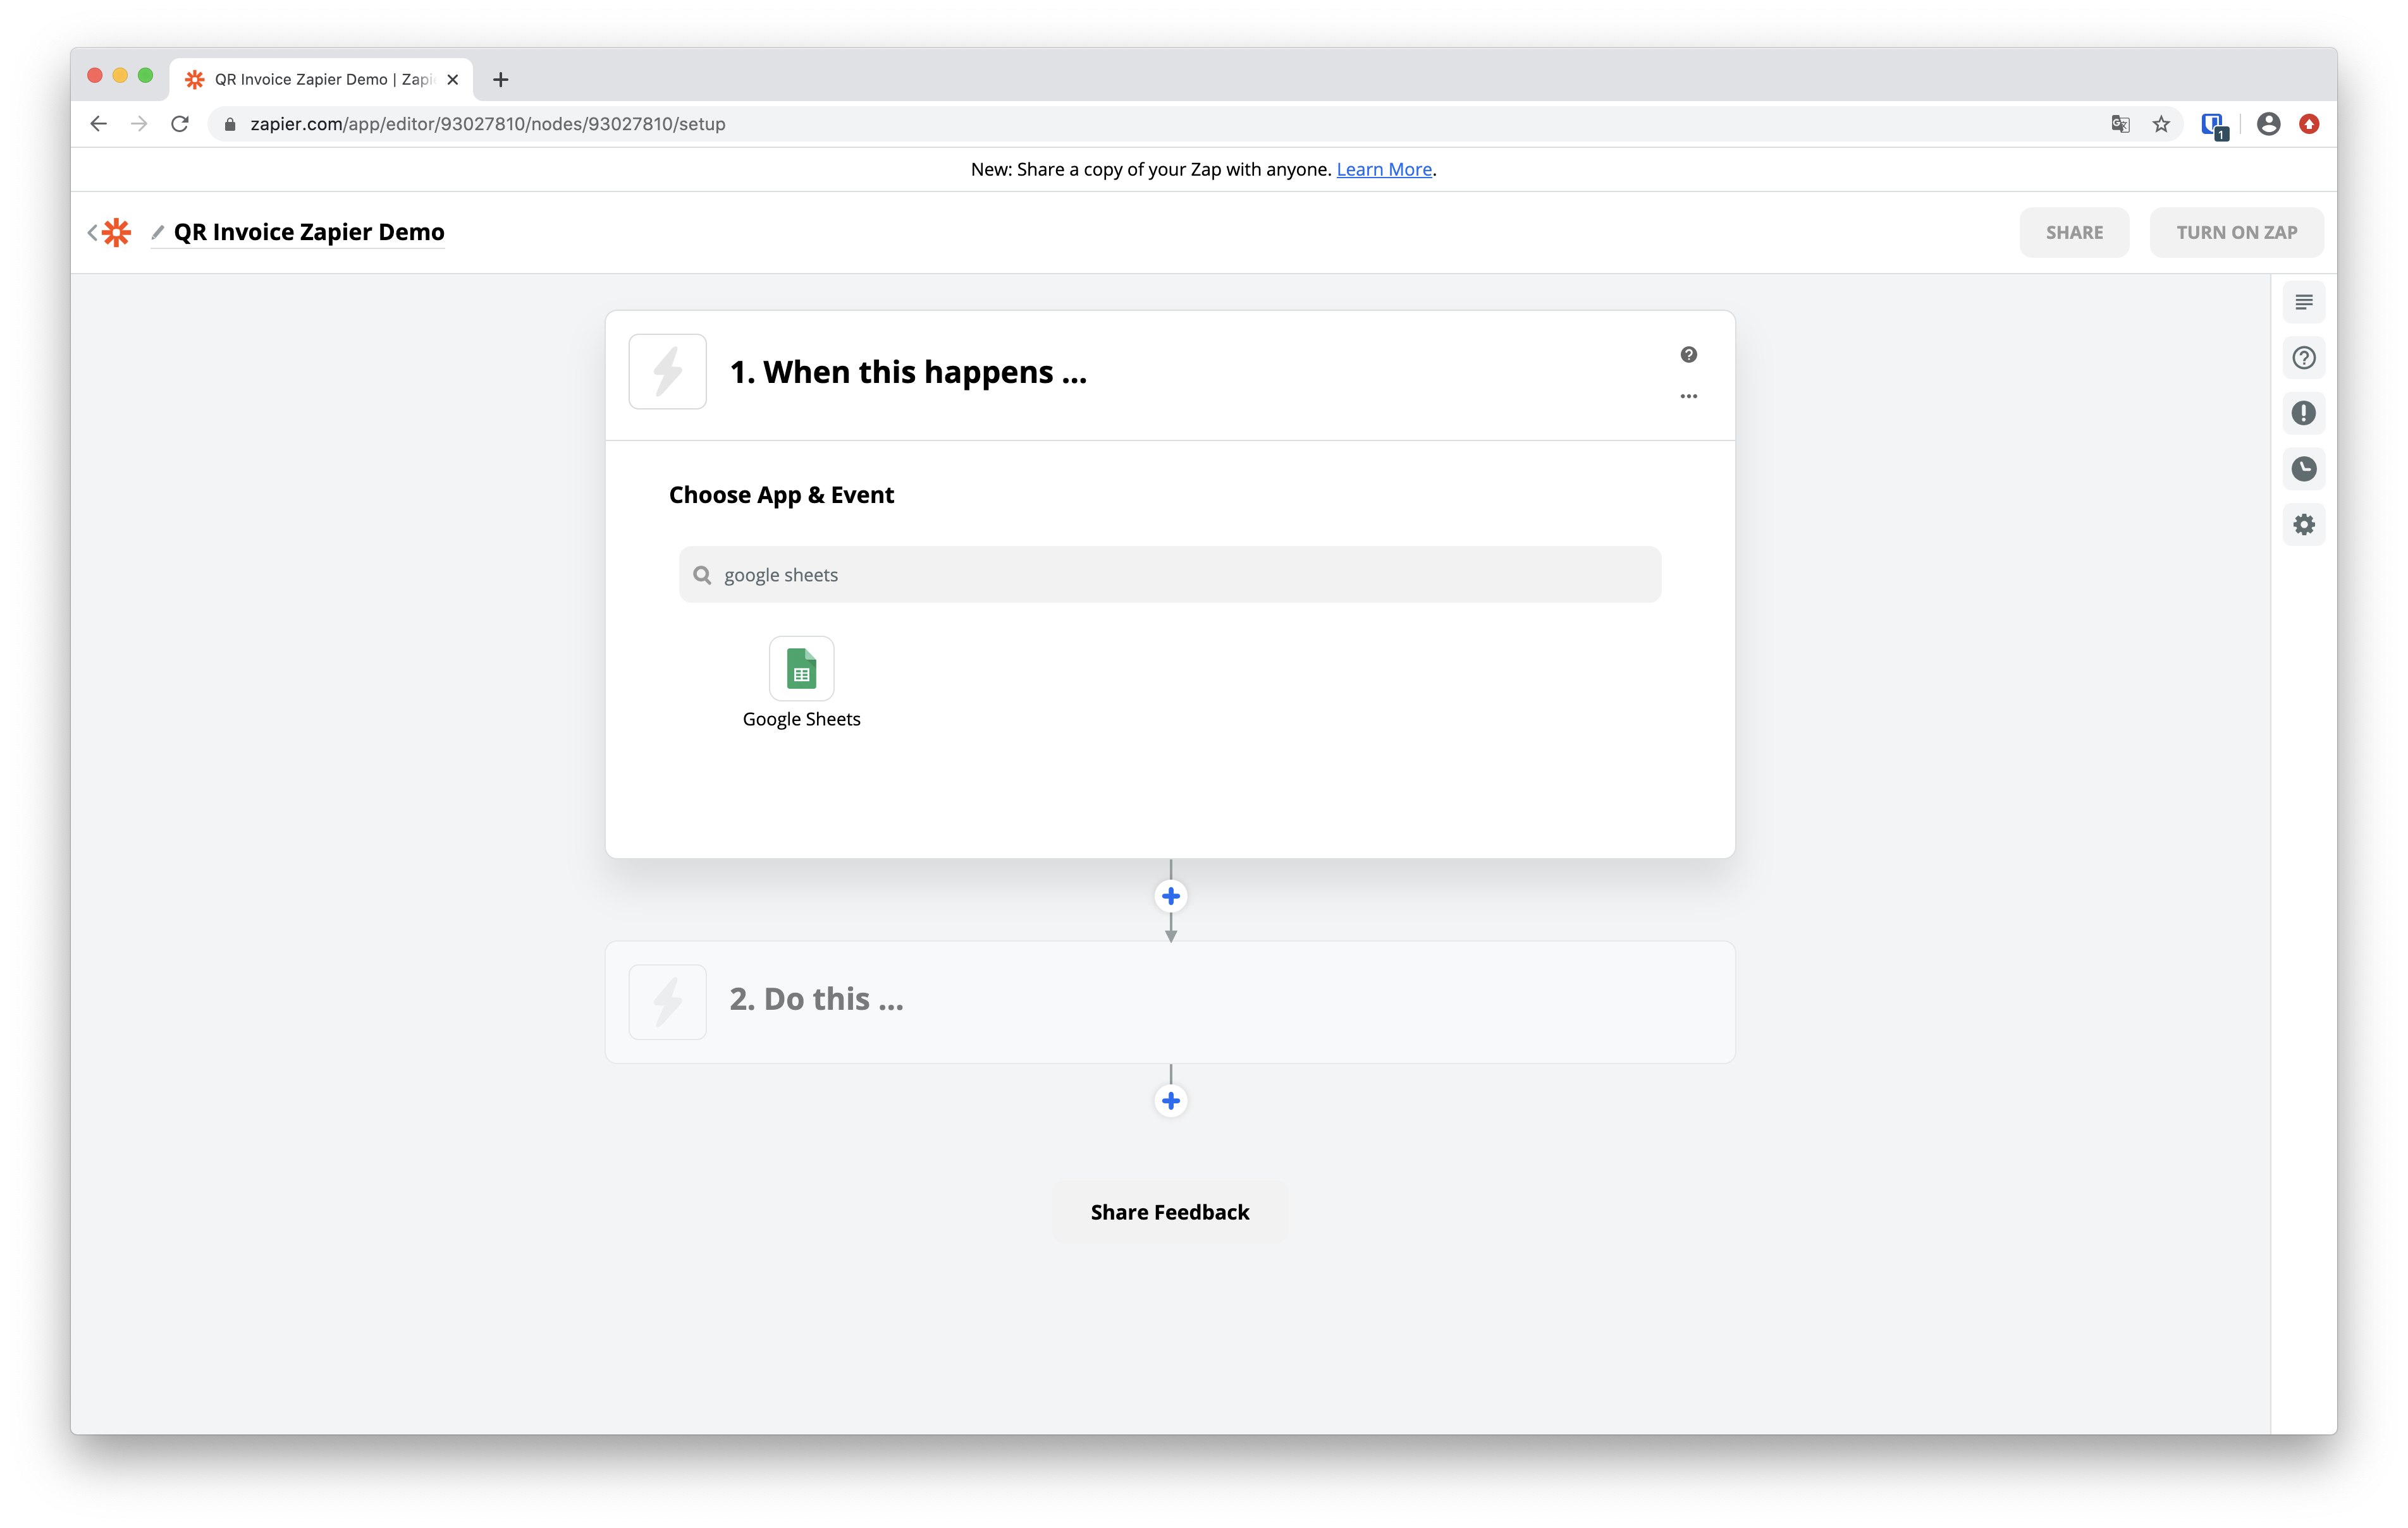Image resolution: width=2408 pixels, height=1528 pixels.
Task: Add a step after the trigger
Action: coord(1170,897)
